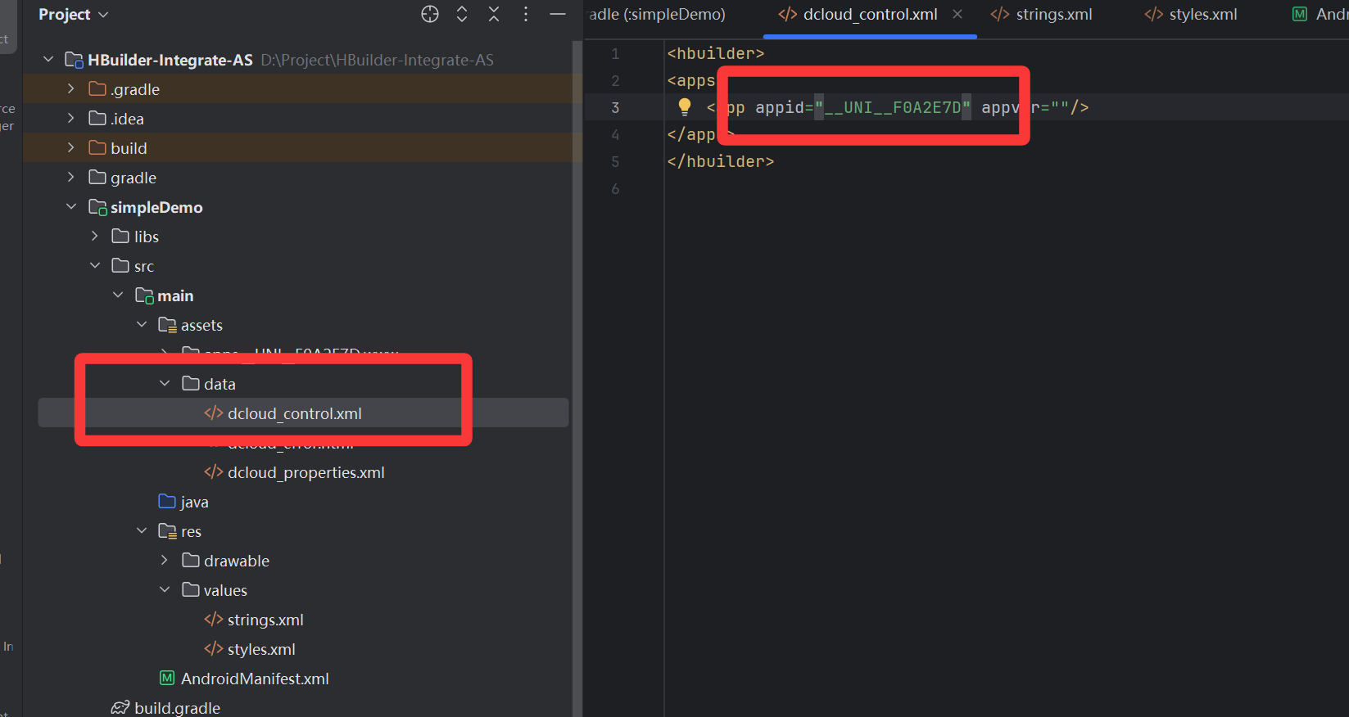
Task: Collapse the src folder chevron
Action: (95, 265)
